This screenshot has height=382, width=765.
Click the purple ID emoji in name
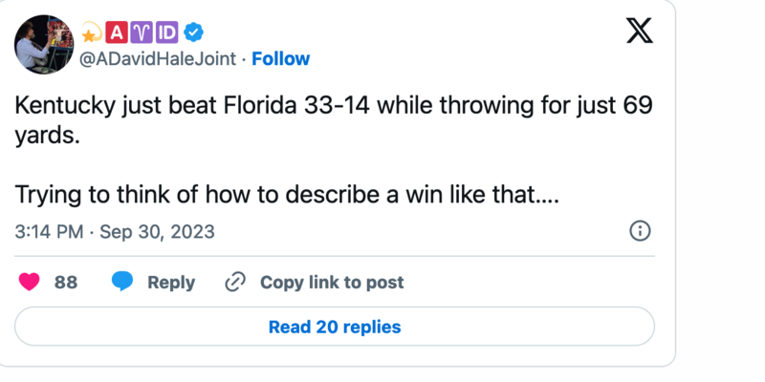tap(166, 32)
